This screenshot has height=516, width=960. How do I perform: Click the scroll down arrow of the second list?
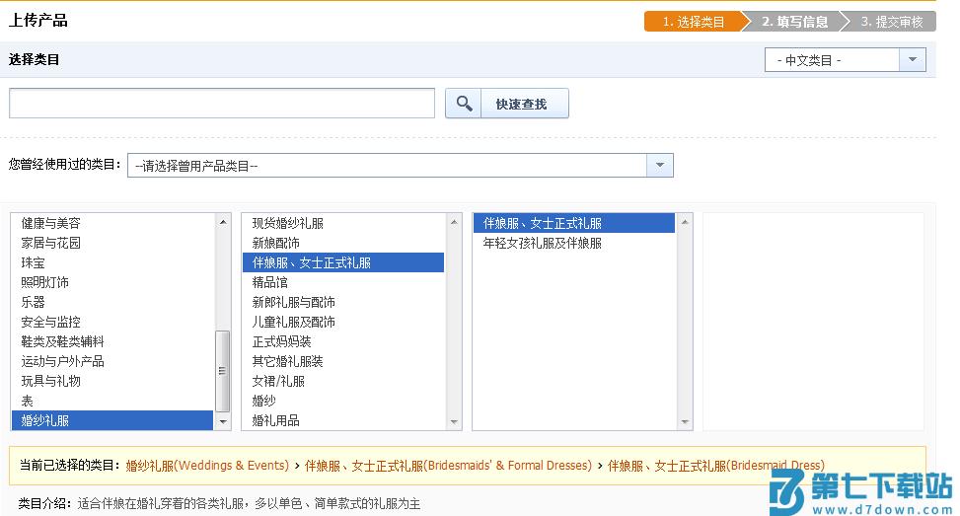(x=454, y=421)
